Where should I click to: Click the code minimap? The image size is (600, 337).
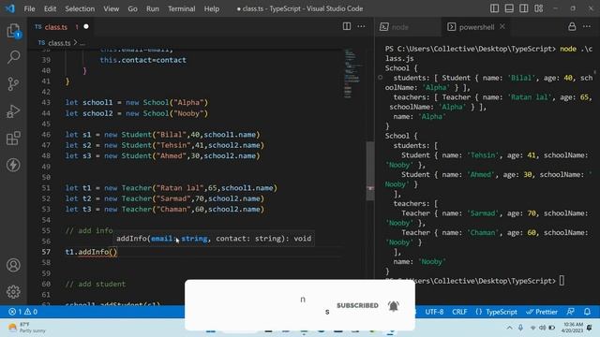pos(352,74)
